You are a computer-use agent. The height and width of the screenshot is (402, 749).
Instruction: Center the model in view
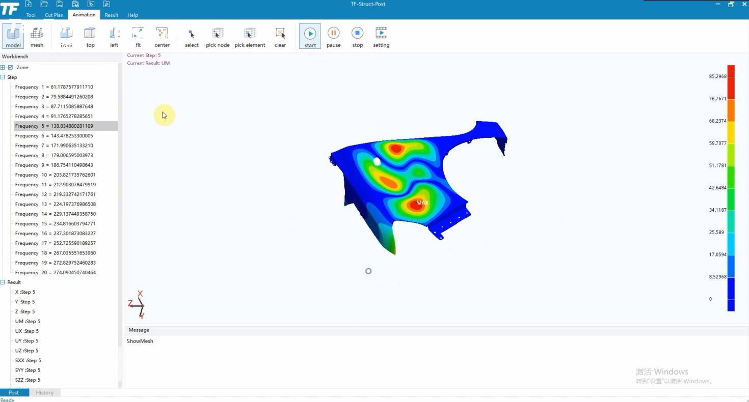[x=162, y=37]
